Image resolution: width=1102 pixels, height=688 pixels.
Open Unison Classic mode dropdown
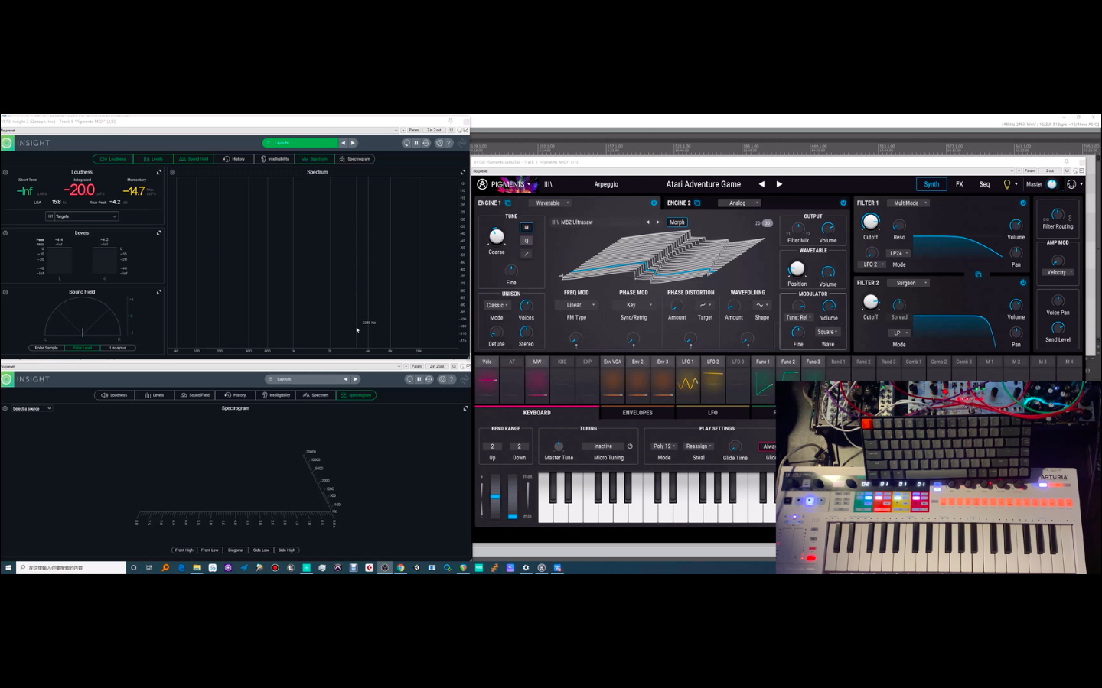(x=497, y=305)
